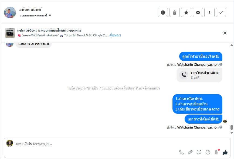
Task: Delete conversation with trash icon
Action: pos(175,12)
